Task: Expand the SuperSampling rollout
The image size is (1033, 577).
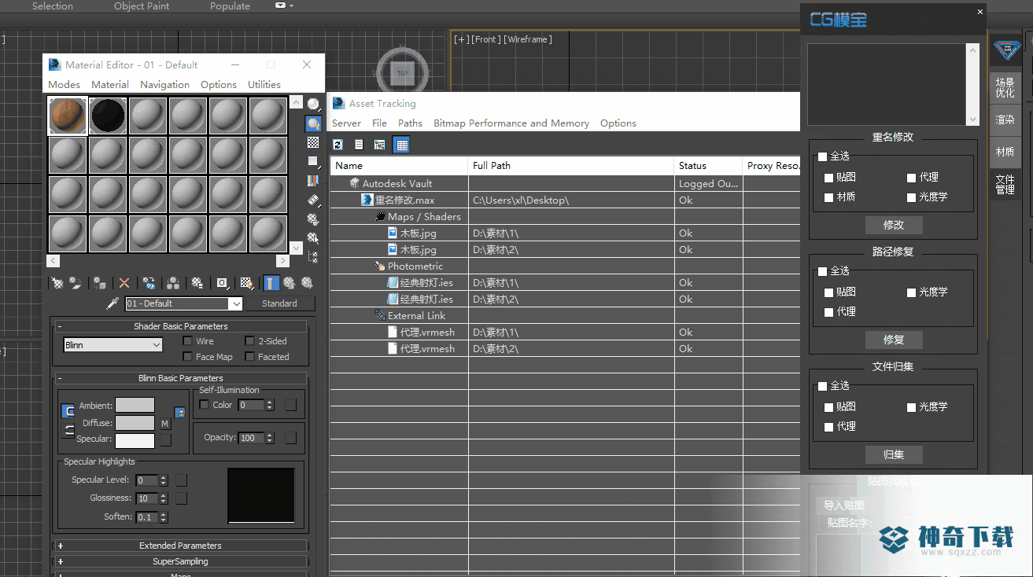Action: (x=181, y=562)
